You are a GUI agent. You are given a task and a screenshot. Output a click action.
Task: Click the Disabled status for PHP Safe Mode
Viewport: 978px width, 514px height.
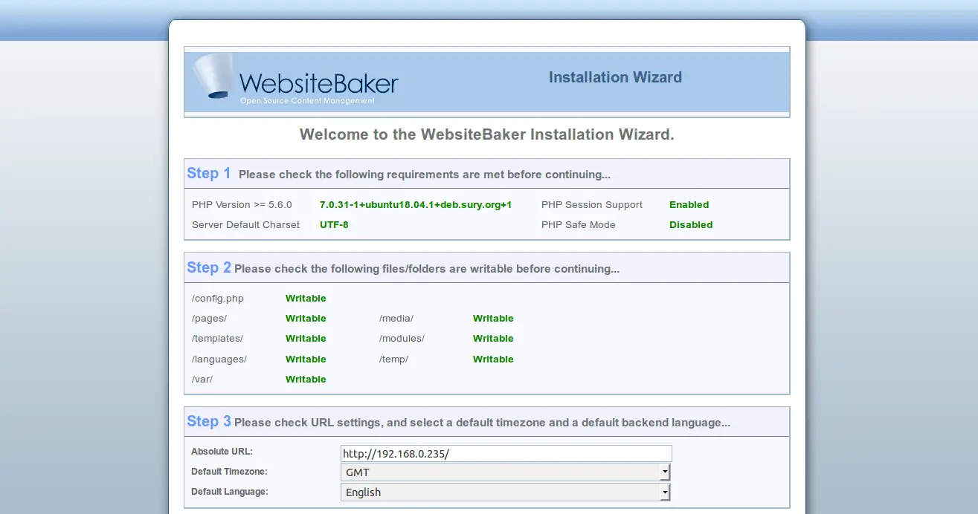pyautogui.click(x=691, y=225)
